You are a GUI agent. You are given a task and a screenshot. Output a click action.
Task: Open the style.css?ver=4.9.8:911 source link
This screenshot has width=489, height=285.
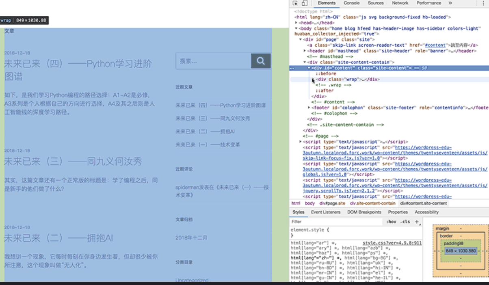coord(392,243)
